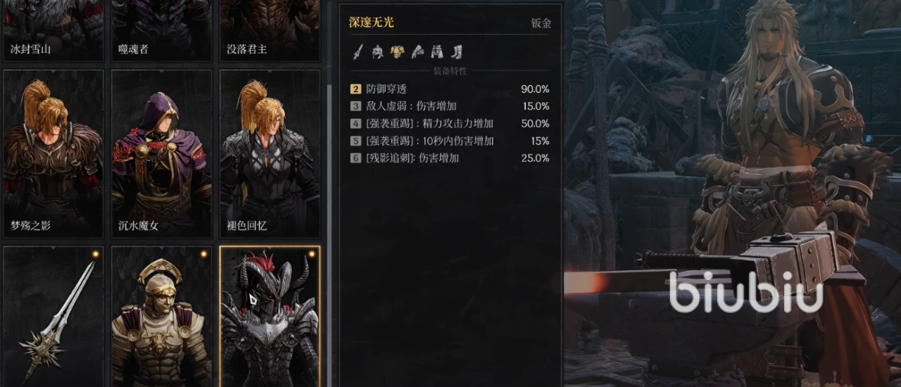Click the golden chest armor icon
901x387 pixels.
click(x=398, y=51)
